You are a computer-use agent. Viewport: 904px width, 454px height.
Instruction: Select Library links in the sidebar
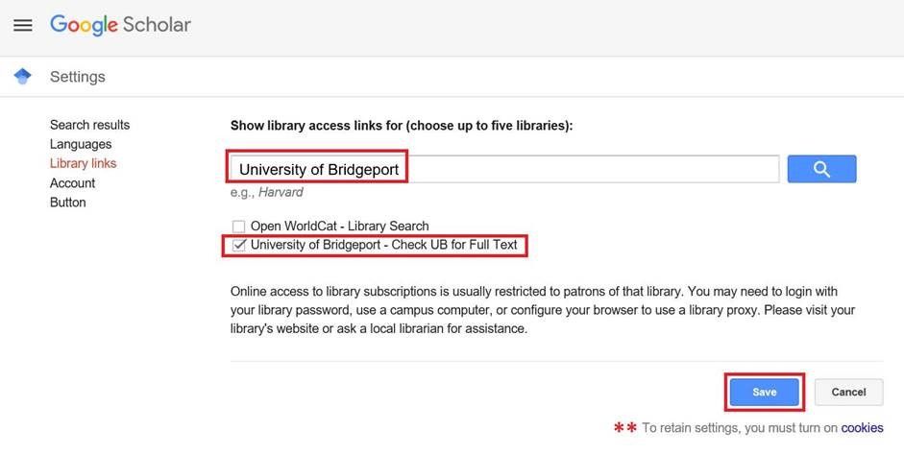83,163
